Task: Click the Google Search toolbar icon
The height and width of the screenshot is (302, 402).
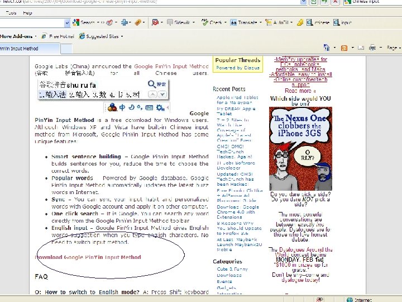Action: click(76, 22)
